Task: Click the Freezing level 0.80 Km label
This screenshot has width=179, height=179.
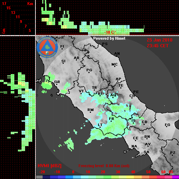Action: (x=104, y=166)
